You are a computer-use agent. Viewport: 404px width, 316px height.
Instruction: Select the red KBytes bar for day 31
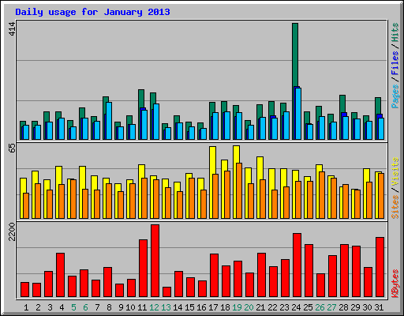380,267
